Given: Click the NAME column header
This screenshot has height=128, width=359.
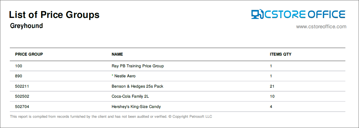Looking at the screenshot, I should (117, 54).
